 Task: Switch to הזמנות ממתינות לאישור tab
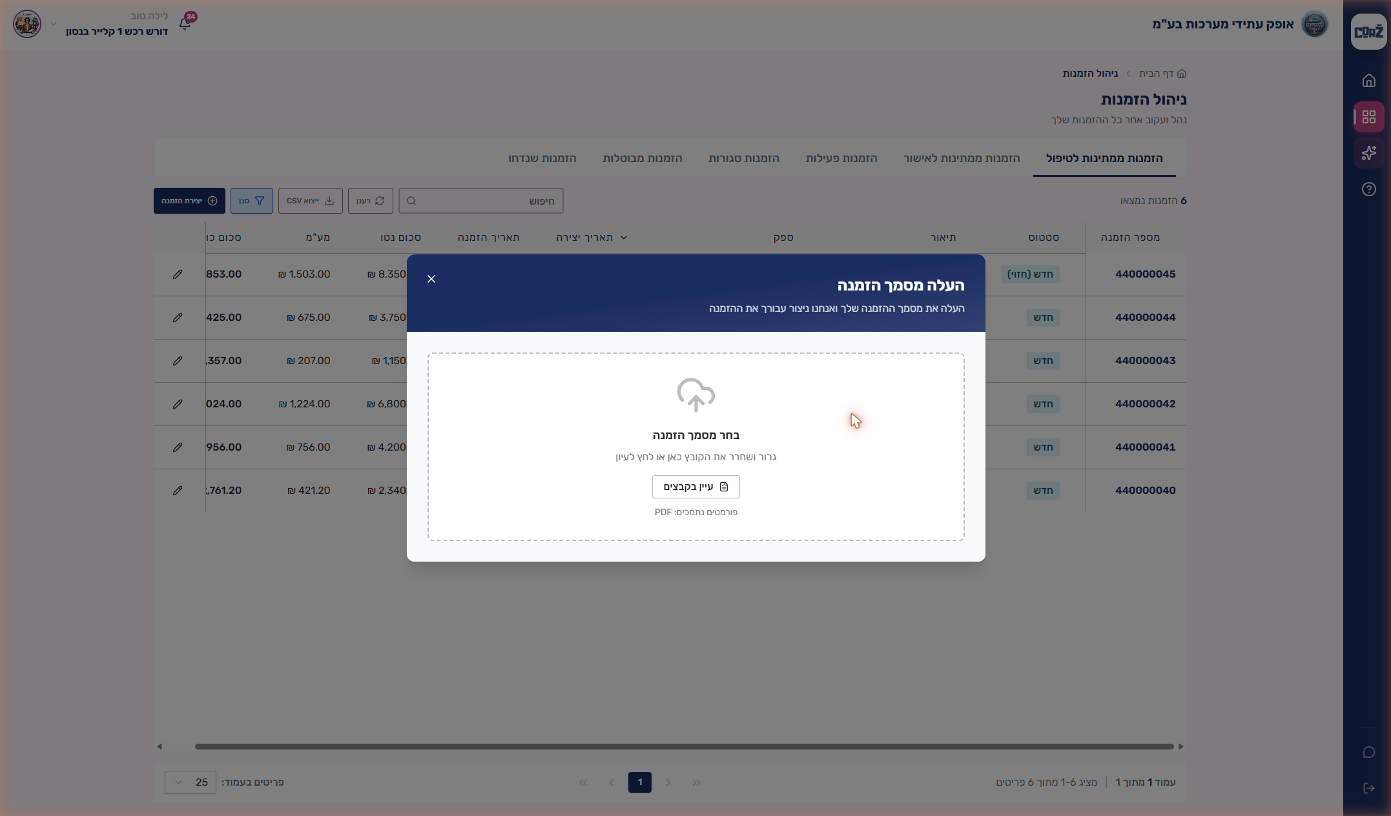(x=962, y=158)
